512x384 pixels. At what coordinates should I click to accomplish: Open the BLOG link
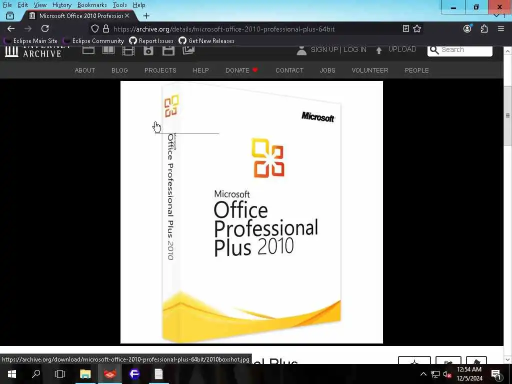(x=119, y=70)
